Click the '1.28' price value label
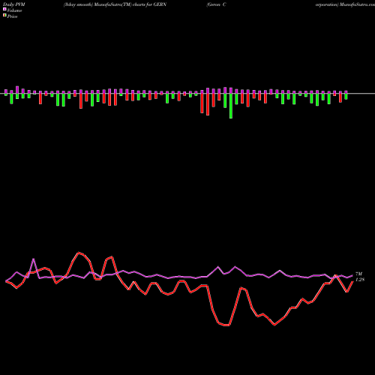The width and height of the screenshot is (375, 375). tap(360, 280)
